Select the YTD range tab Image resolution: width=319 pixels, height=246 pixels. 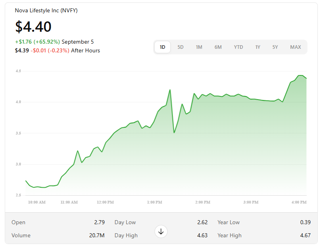[x=238, y=47]
